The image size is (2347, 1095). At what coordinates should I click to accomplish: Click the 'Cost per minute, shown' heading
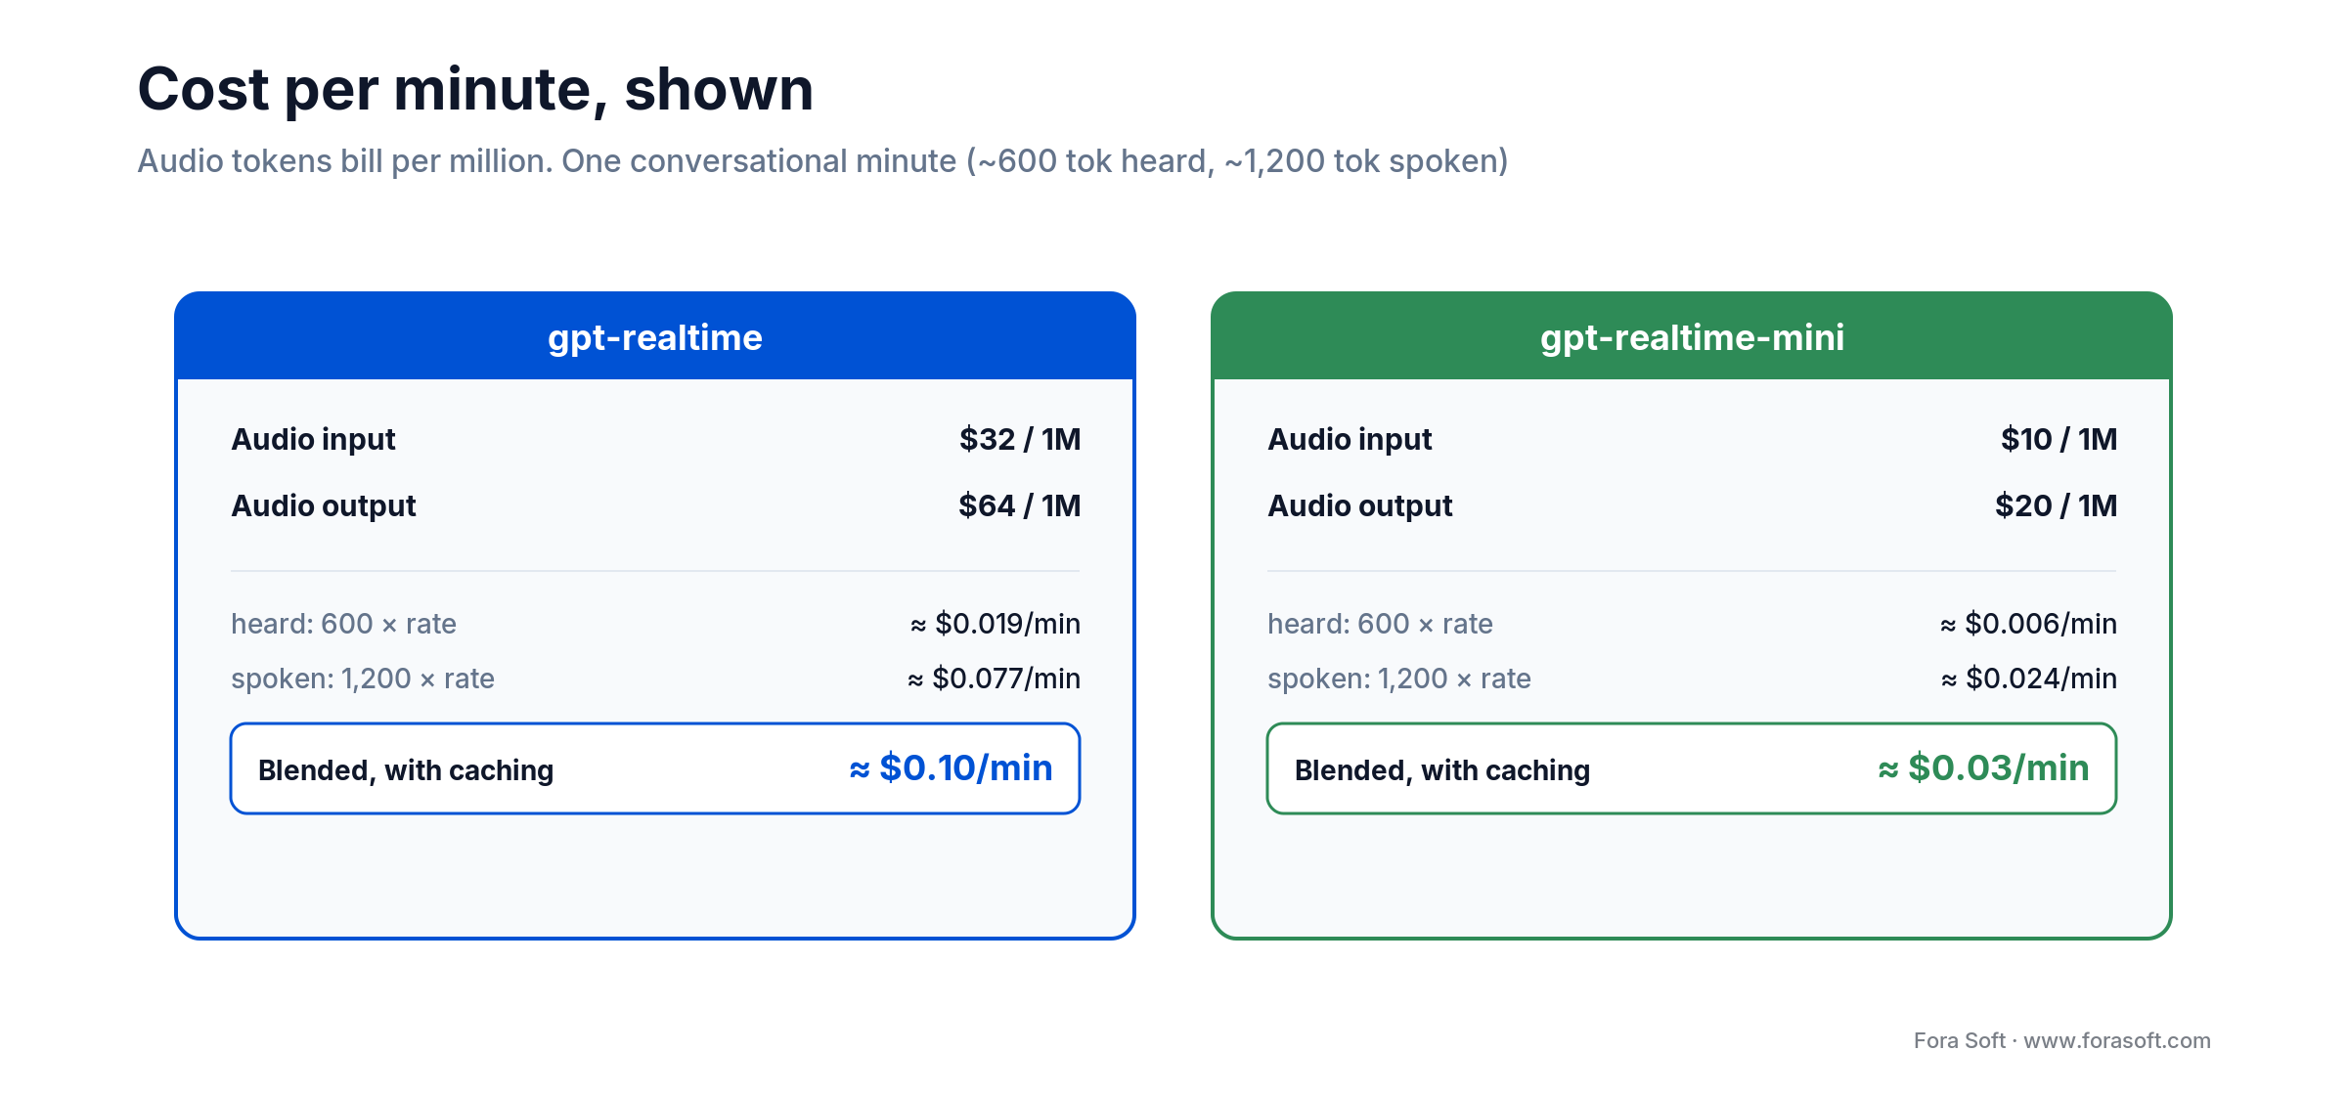click(475, 90)
